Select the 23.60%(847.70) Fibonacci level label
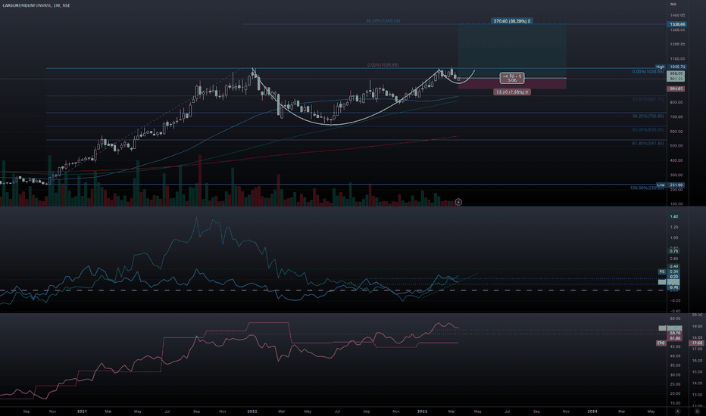The width and height of the screenshot is (706, 416). pyautogui.click(x=648, y=99)
